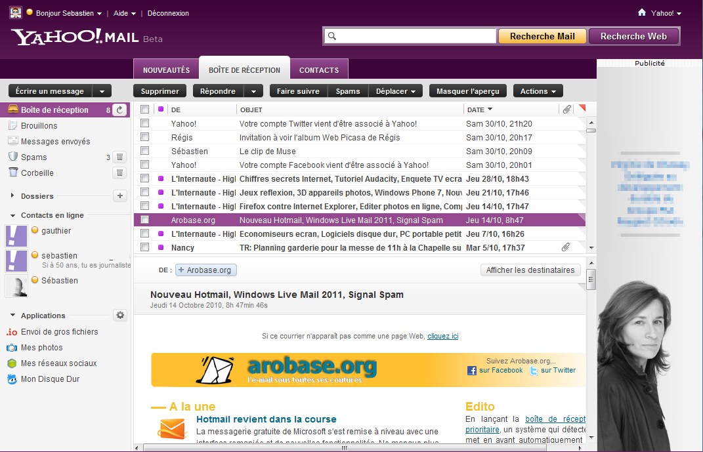
Task: Click the Recherche Web button
Action: pyautogui.click(x=633, y=36)
